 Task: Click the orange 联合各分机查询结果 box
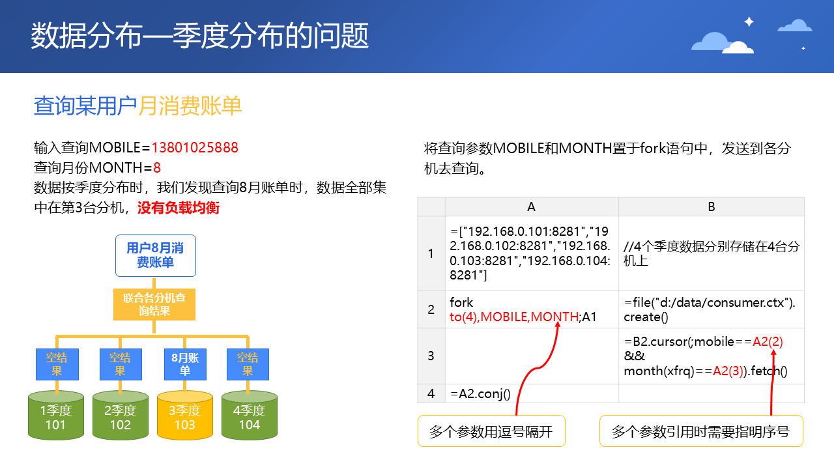click(154, 305)
